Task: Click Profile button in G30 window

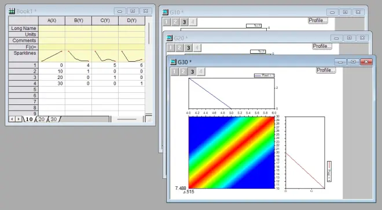Action: point(326,70)
